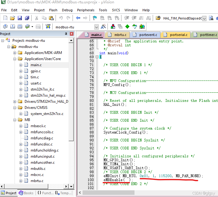Open the Project menu
The height and width of the screenshot is (197, 218).
pos(39,10)
